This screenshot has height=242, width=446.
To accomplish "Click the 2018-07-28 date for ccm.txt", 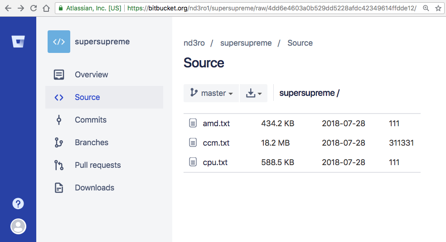I will click(343, 142).
